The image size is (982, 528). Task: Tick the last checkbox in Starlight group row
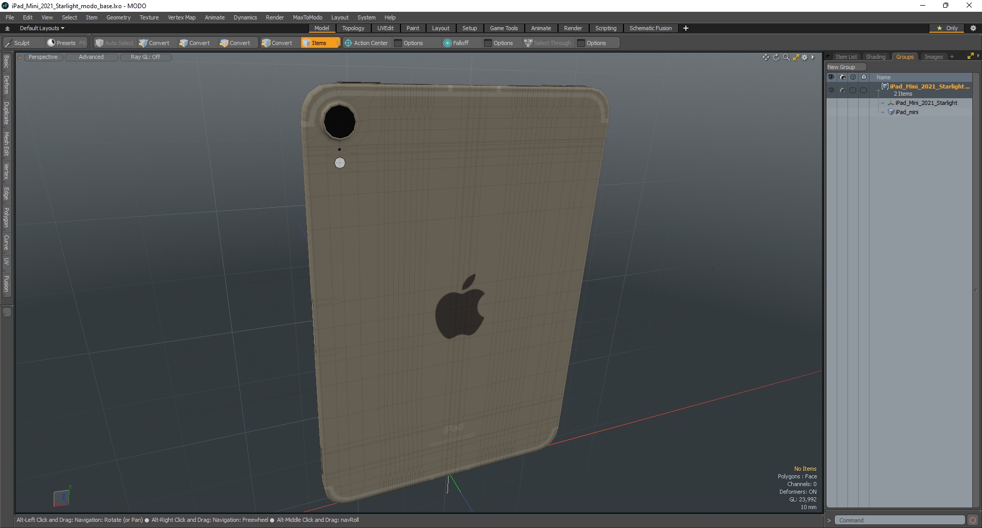click(864, 90)
